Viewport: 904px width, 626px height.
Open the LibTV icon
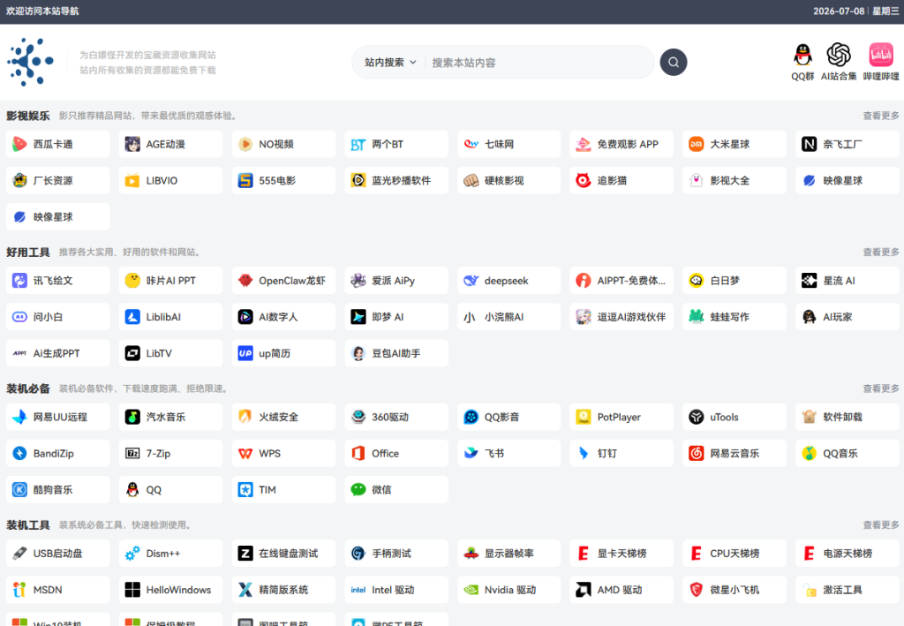click(132, 353)
